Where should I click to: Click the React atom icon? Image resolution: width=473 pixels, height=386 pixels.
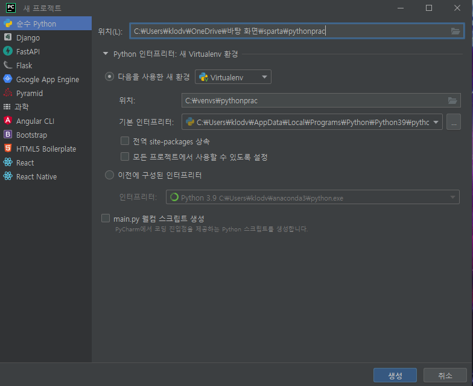coord(8,162)
